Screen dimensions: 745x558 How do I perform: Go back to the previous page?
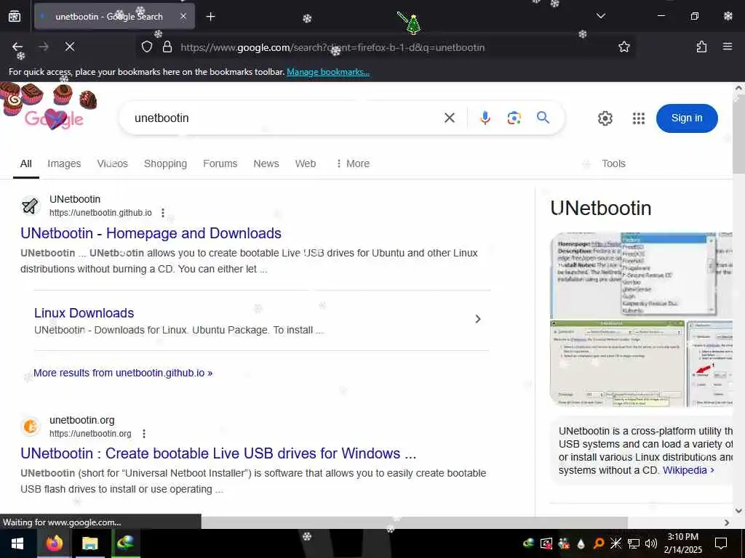coord(17,46)
